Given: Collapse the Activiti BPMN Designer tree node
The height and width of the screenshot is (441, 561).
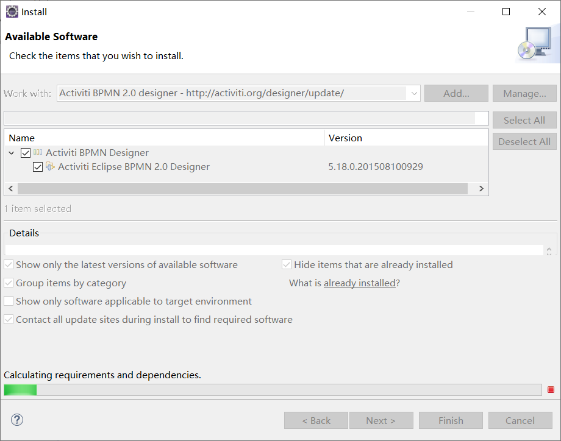Looking at the screenshot, I should [12, 153].
